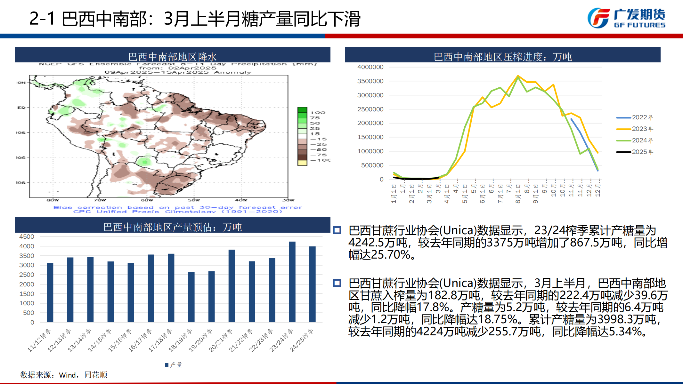The image size is (683, 384).
Task: Click the 23/24榨季 tallest bar
Action: click(292, 282)
